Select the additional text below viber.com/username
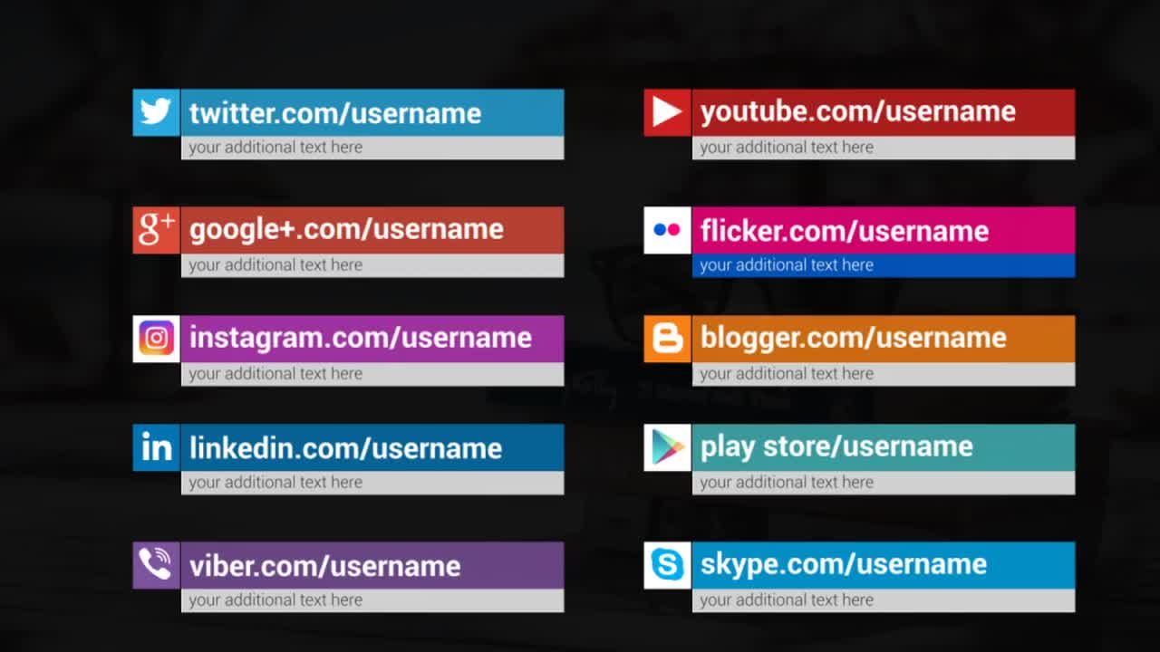This screenshot has width=1160, height=652. coord(275,600)
